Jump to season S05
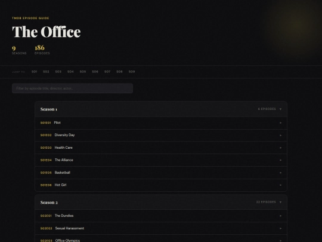This screenshot has height=242, width=322. coord(83,72)
